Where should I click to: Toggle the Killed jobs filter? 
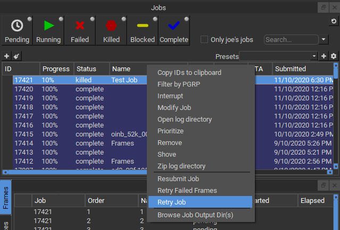111,30
